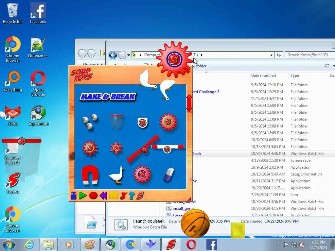Click the yellow block toy near the basketball

click(x=238, y=230)
